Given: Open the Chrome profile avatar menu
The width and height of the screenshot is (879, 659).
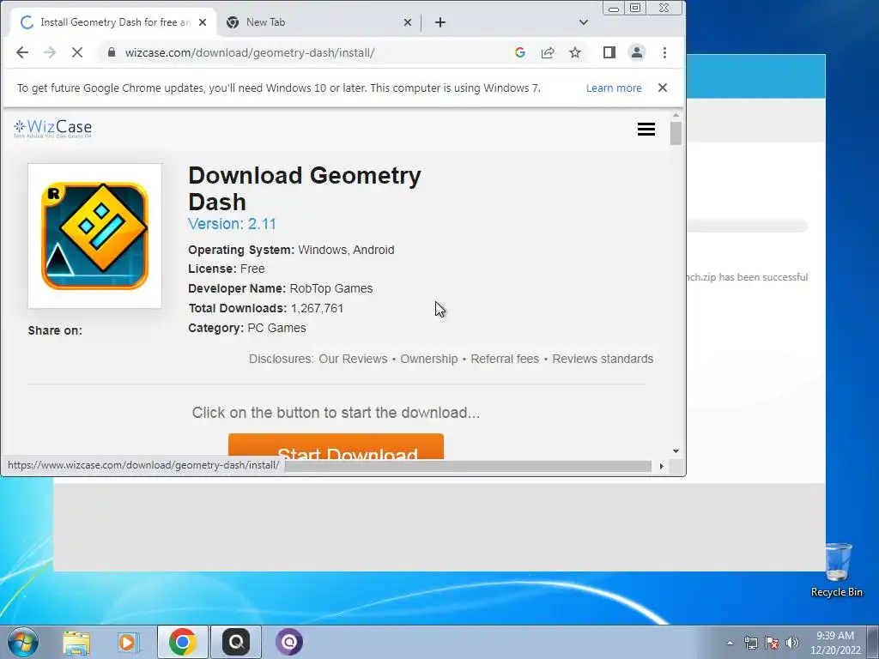Looking at the screenshot, I should coord(637,52).
